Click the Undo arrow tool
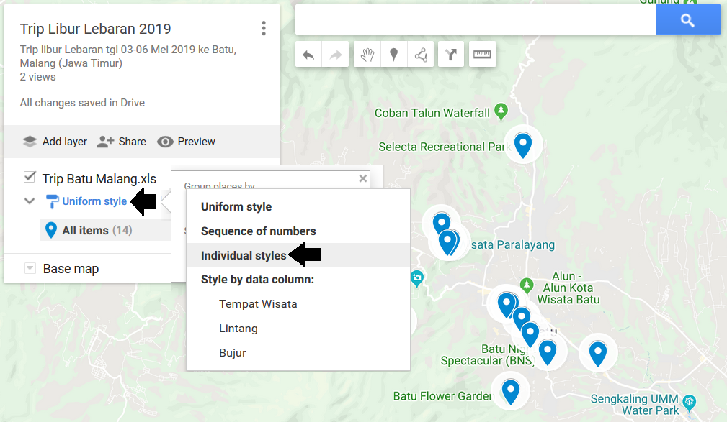The image size is (727, 422). (309, 55)
